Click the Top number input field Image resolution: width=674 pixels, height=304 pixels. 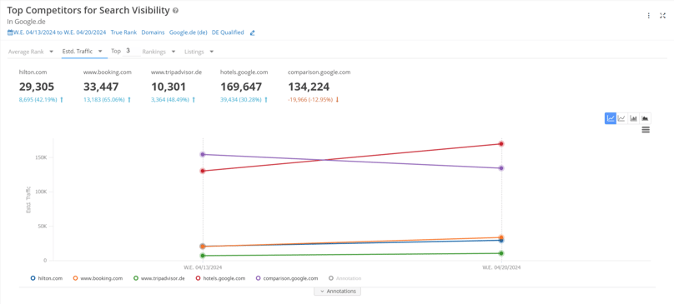(132, 51)
